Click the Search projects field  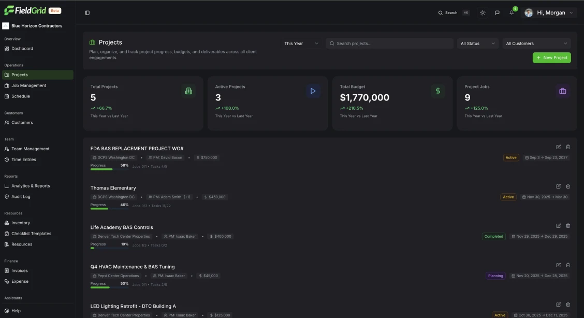tap(389, 44)
